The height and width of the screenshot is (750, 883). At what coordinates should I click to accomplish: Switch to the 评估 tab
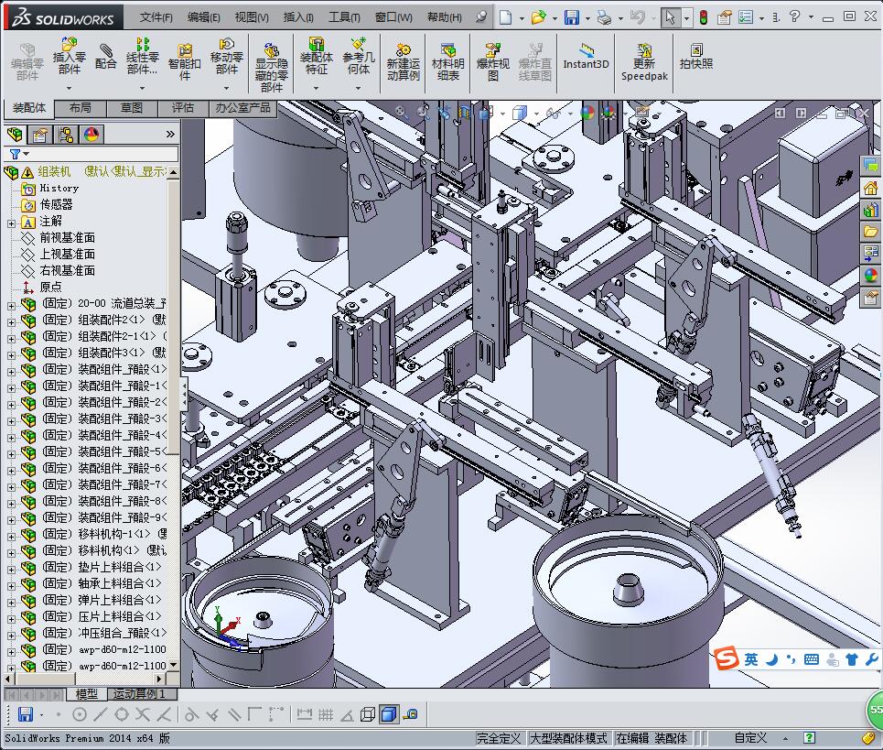click(183, 108)
